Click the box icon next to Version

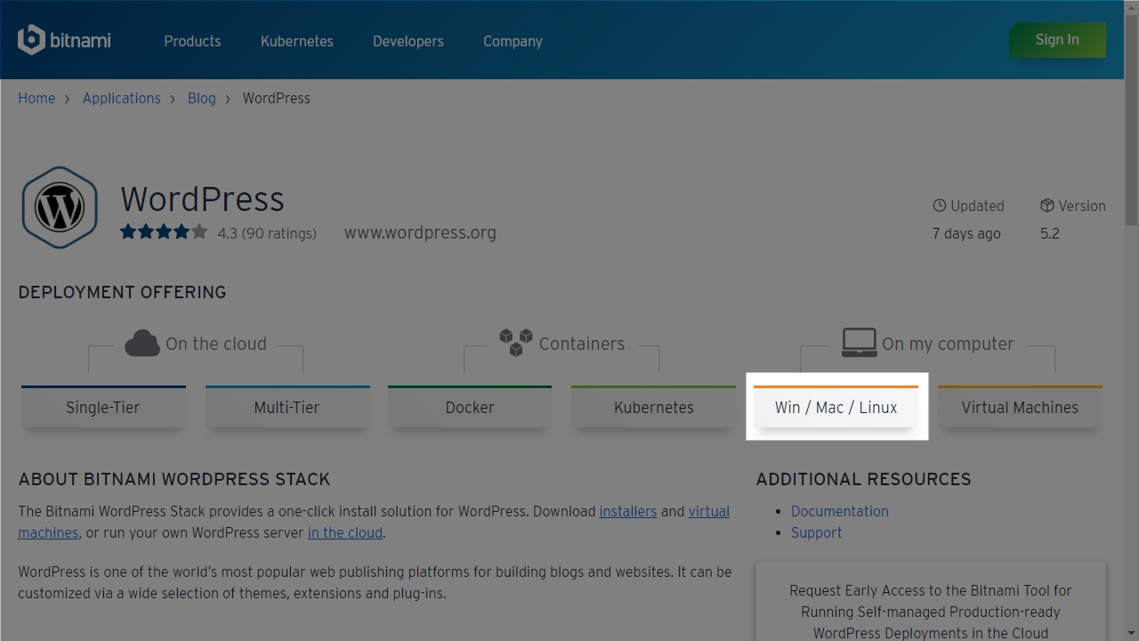(1047, 206)
